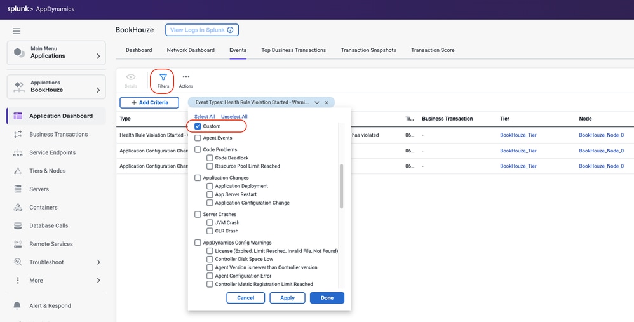The image size is (634, 322).
Task: Check Application Configuration Change checkbox
Action: pyautogui.click(x=210, y=203)
